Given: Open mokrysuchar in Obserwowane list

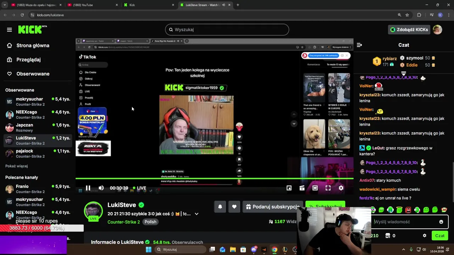Looking at the screenshot, I should (x=38, y=102).
